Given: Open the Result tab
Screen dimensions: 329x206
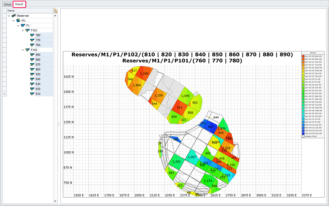Looking at the screenshot, I should tap(19, 4).
